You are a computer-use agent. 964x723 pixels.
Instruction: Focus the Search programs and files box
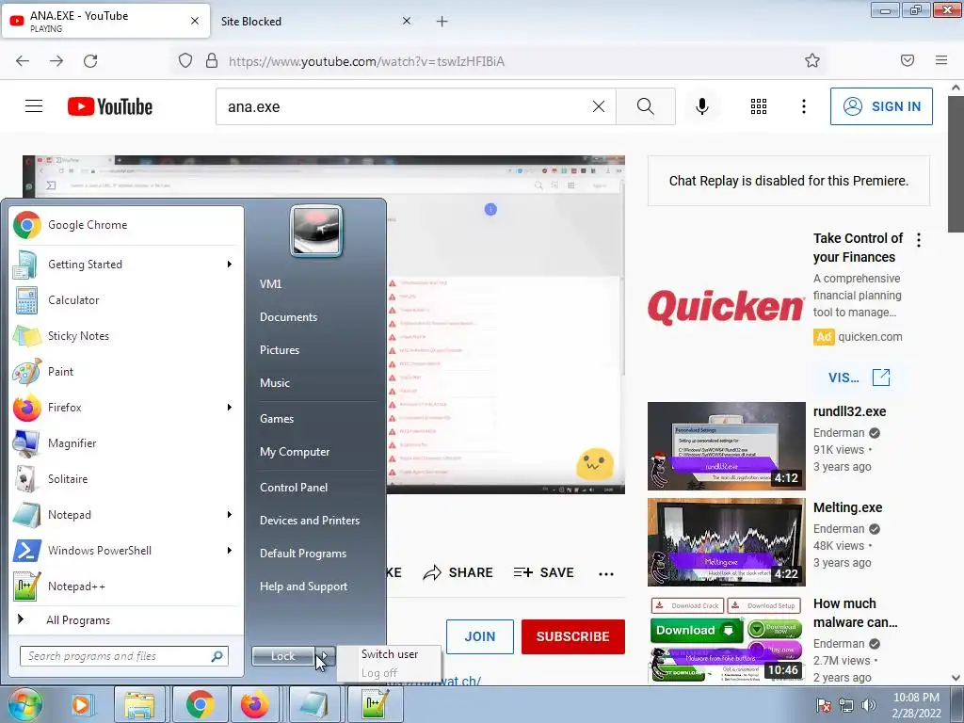(x=124, y=656)
